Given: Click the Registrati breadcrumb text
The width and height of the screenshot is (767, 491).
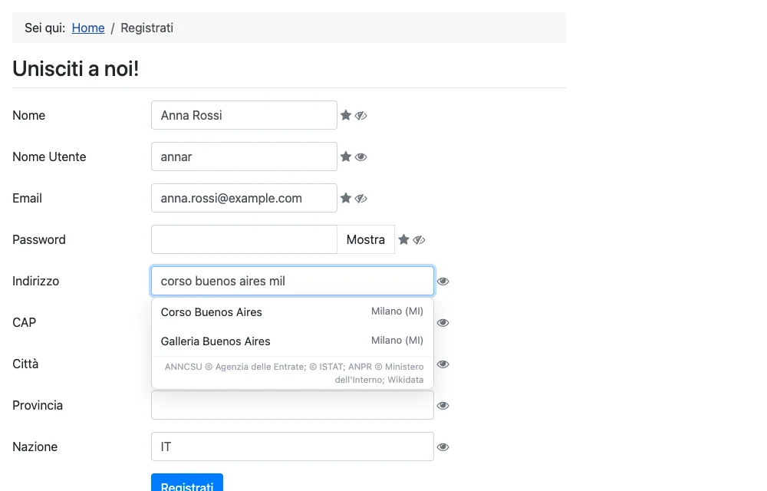Looking at the screenshot, I should (x=146, y=28).
